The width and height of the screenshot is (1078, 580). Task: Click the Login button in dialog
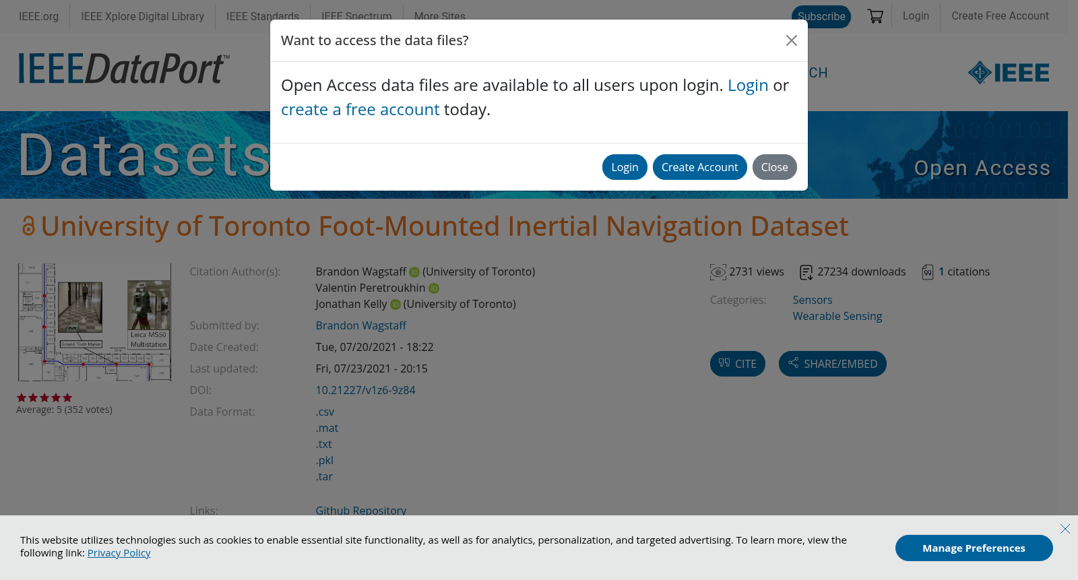pyautogui.click(x=625, y=167)
